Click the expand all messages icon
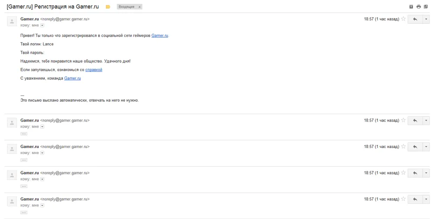This screenshot has width=434, height=219. 411,7
